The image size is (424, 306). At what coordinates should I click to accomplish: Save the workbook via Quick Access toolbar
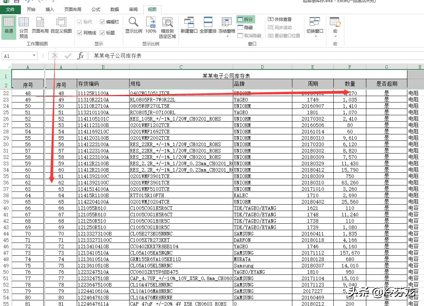pyautogui.click(x=16, y=2)
